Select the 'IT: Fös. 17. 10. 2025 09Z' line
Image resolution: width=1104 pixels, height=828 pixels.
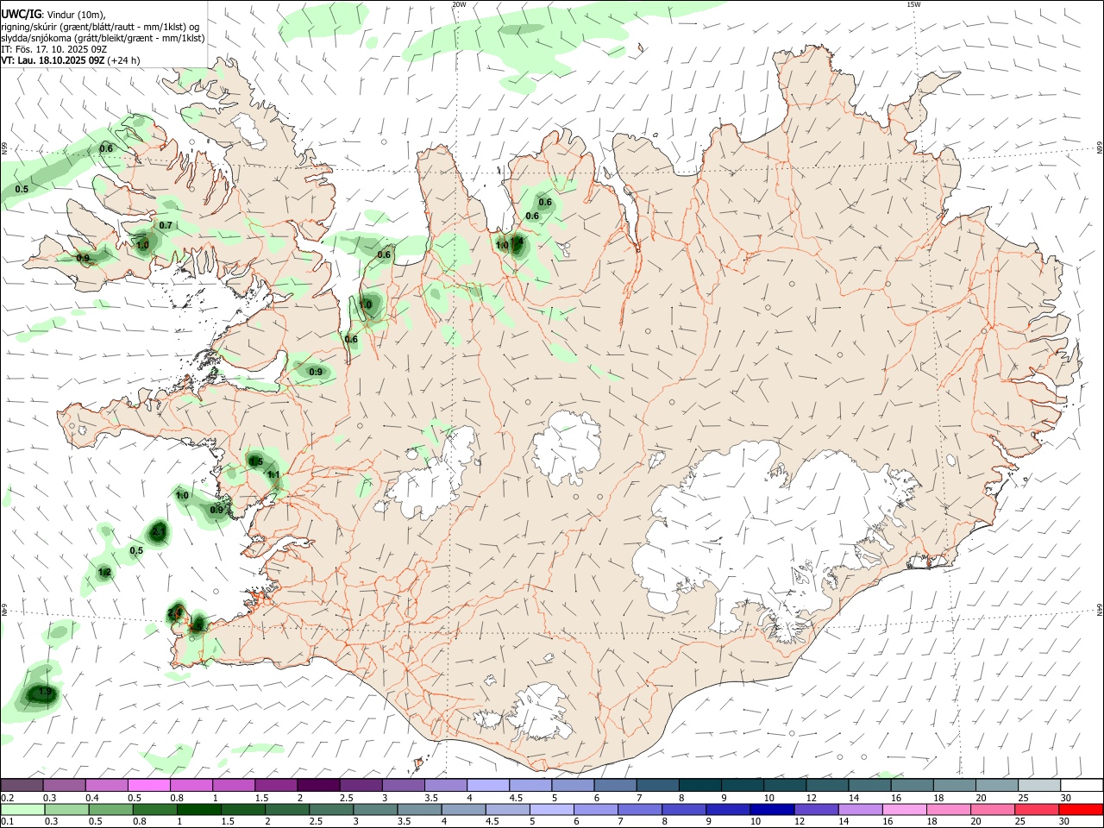click(53, 49)
